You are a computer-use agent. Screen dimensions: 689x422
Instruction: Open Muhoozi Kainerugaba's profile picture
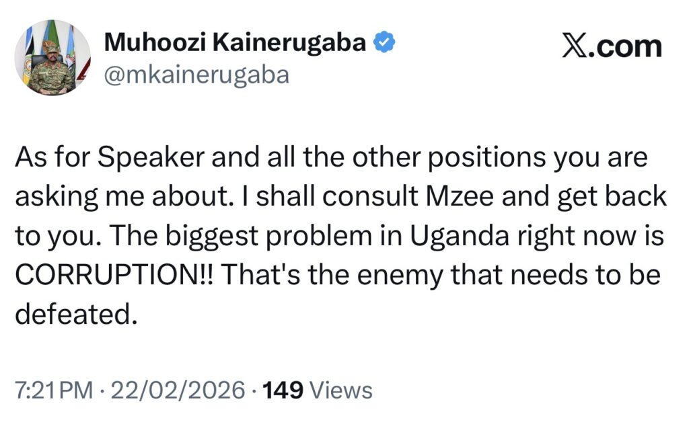(x=44, y=58)
